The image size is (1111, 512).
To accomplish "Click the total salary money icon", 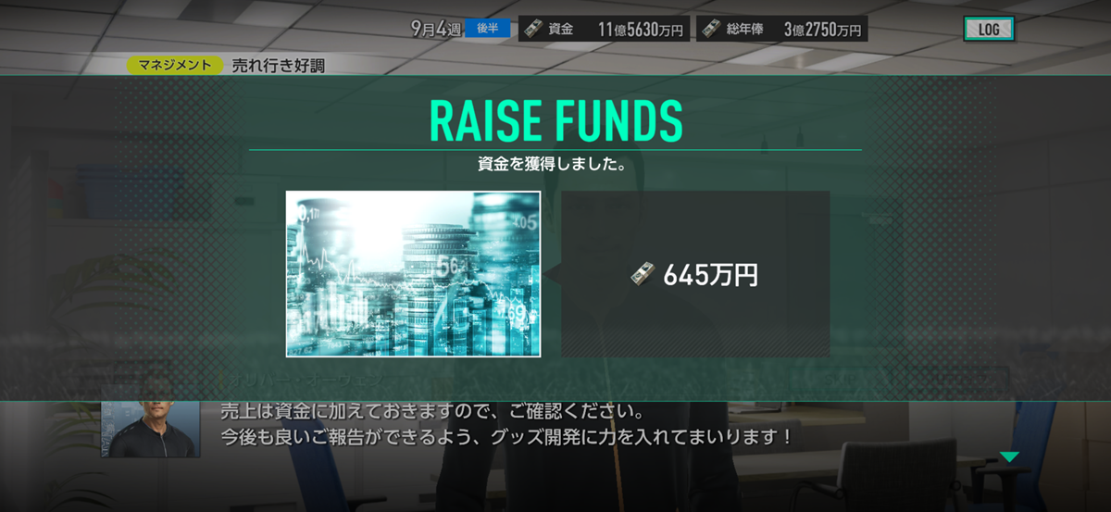I will click(x=711, y=29).
